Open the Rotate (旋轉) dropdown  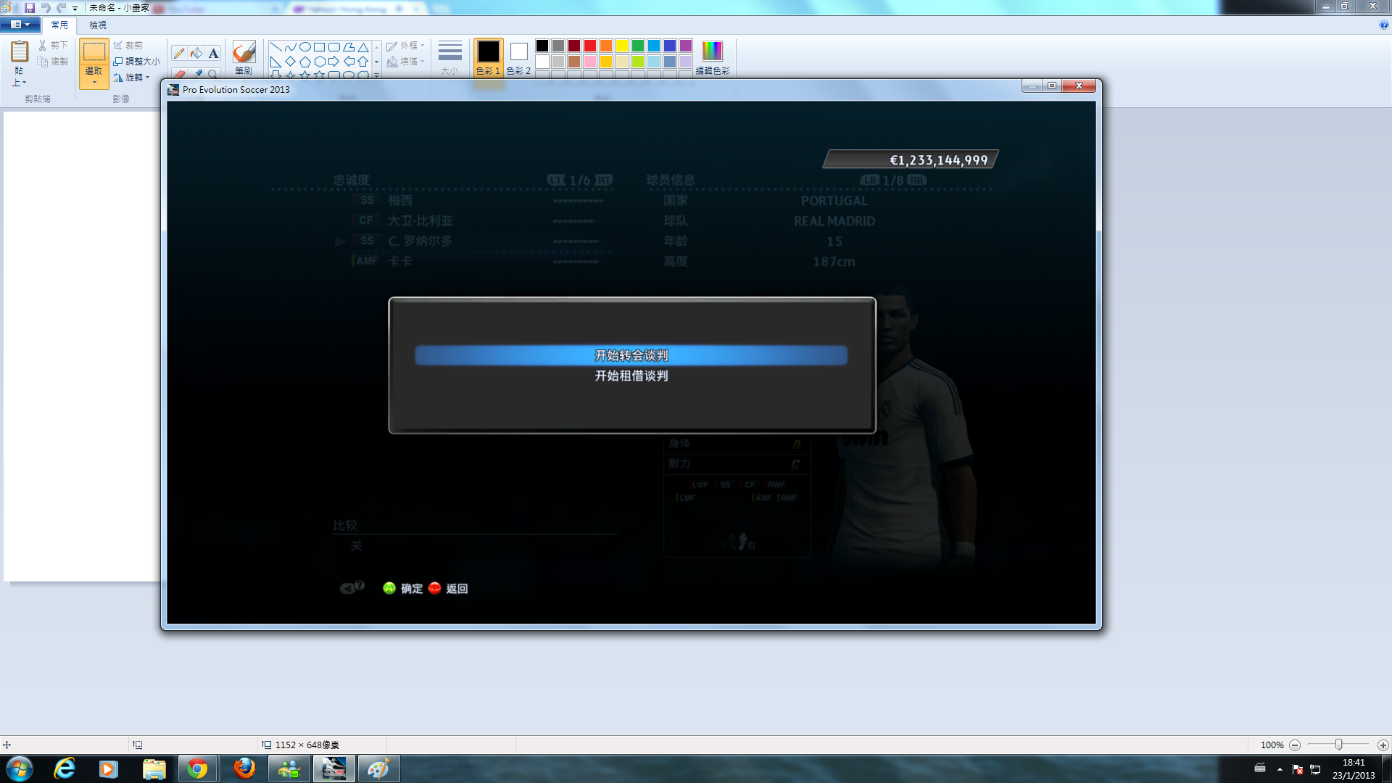132,78
